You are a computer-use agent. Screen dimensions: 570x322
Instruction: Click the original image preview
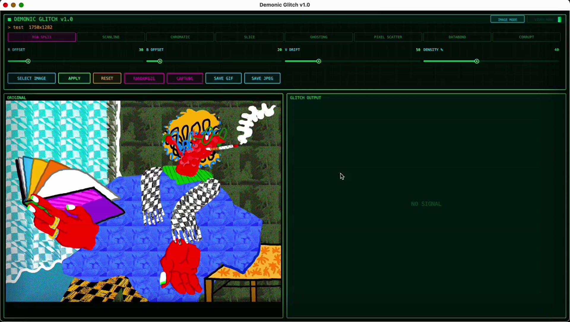click(x=143, y=201)
